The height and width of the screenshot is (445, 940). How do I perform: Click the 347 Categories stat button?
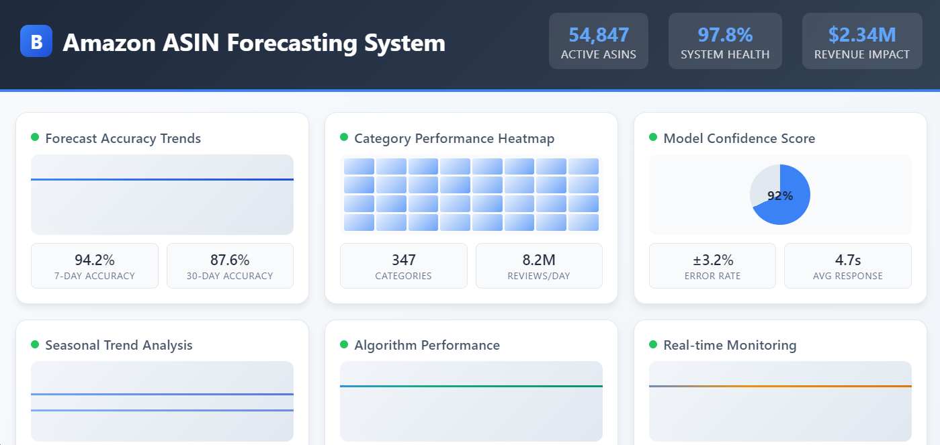pos(403,265)
